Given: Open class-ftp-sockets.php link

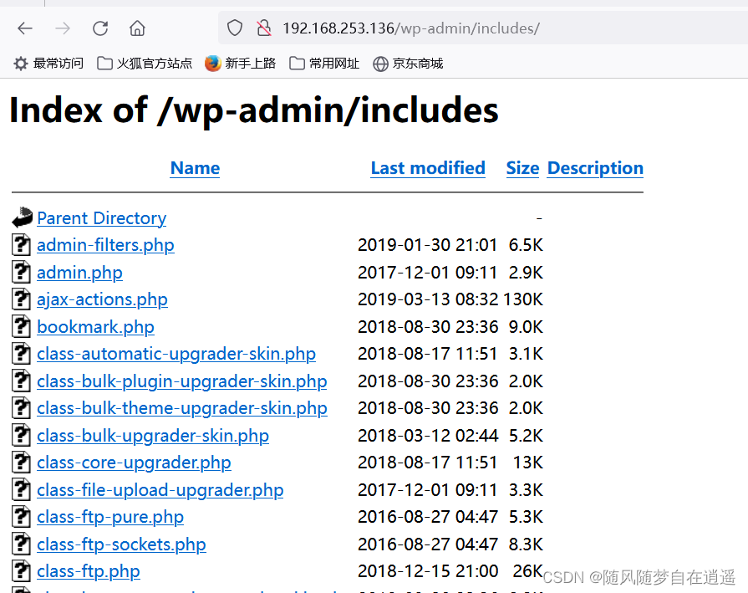Looking at the screenshot, I should pyautogui.click(x=121, y=544).
